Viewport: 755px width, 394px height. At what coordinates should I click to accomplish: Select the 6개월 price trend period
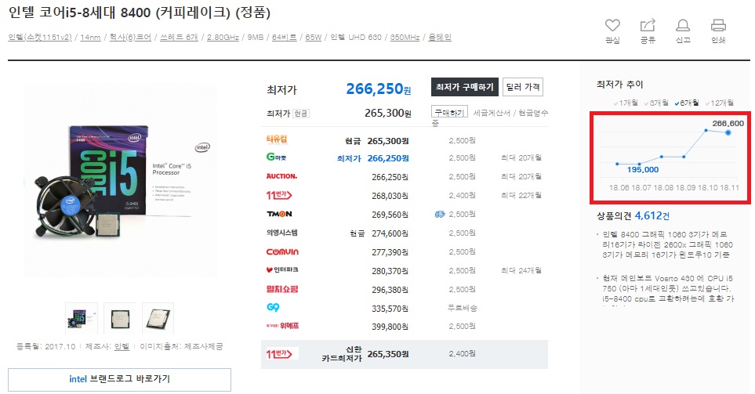[x=687, y=103]
